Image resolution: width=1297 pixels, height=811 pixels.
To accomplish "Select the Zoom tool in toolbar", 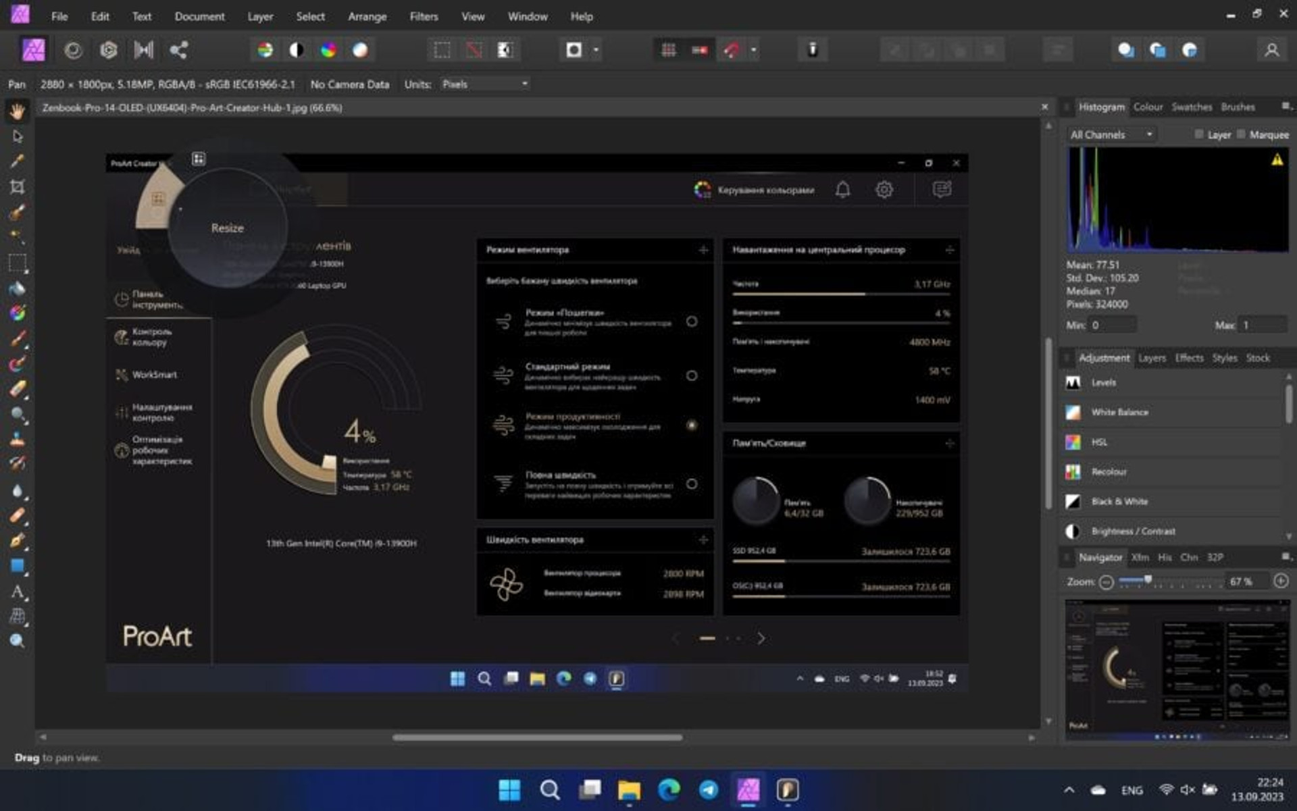I will [x=18, y=642].
